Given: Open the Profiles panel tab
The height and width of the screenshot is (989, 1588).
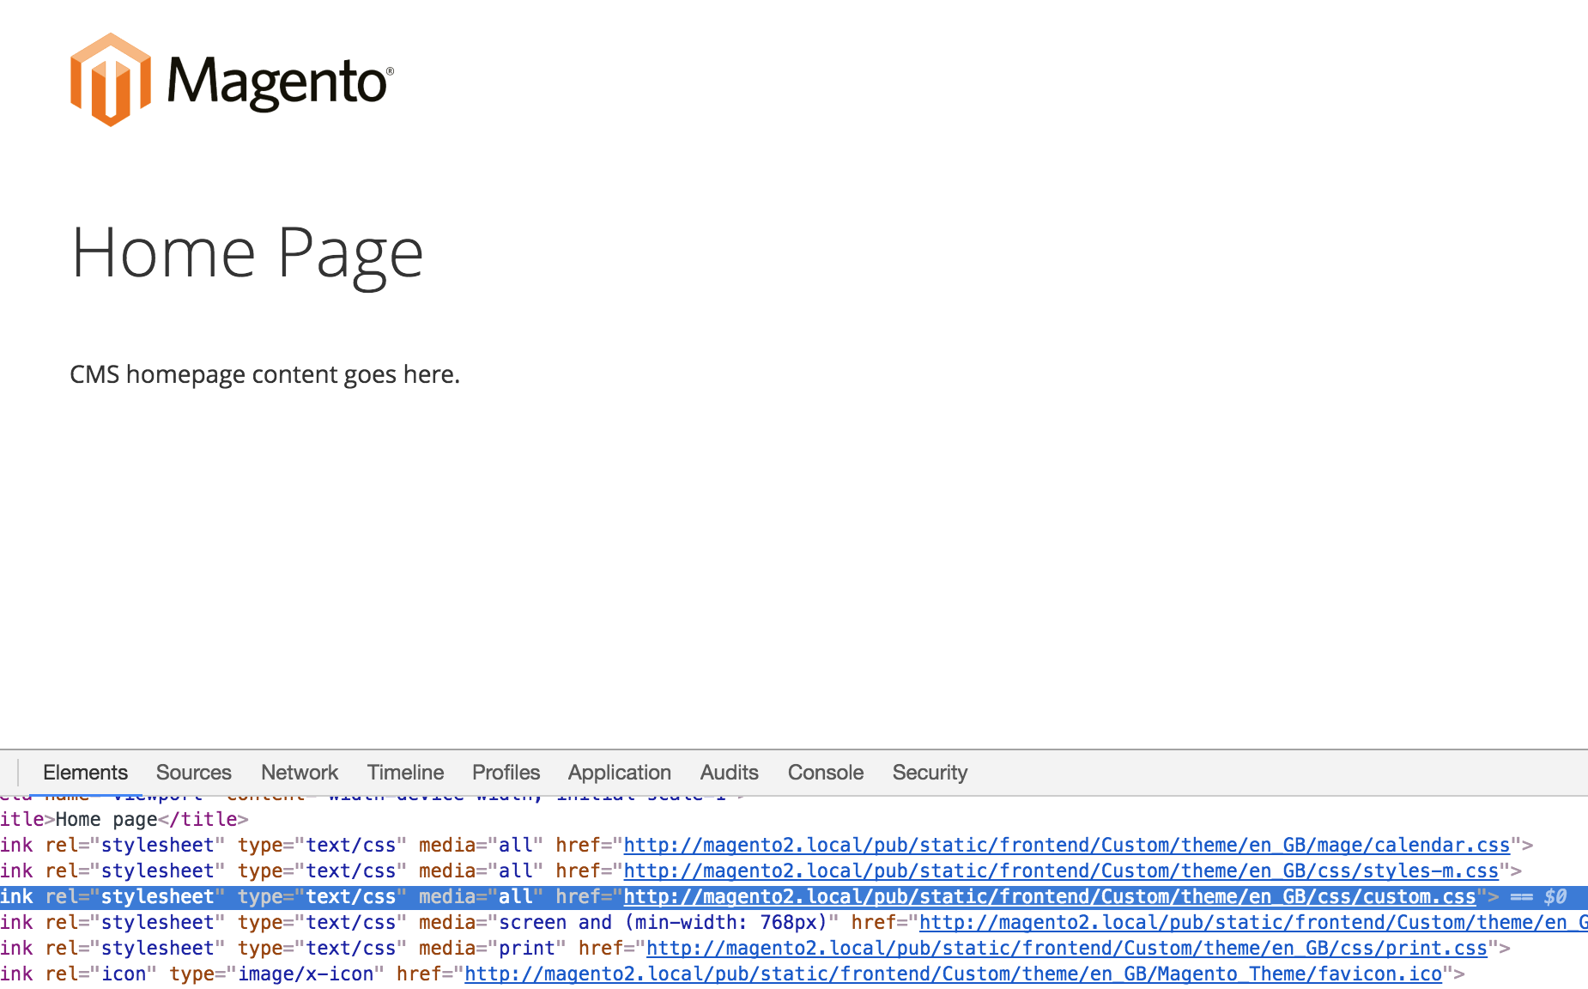Looking at the screenshot, I should (x=506, y=773).
